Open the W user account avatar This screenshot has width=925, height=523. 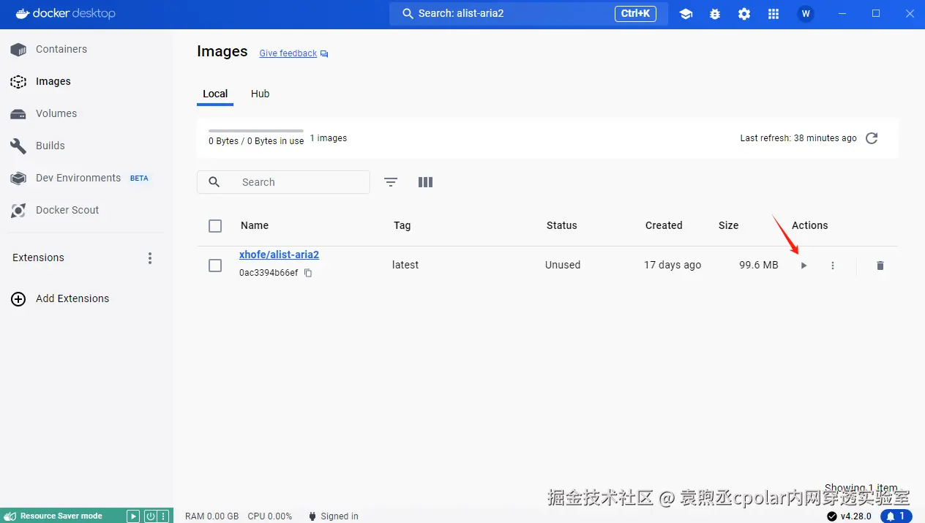click(806, 14)
